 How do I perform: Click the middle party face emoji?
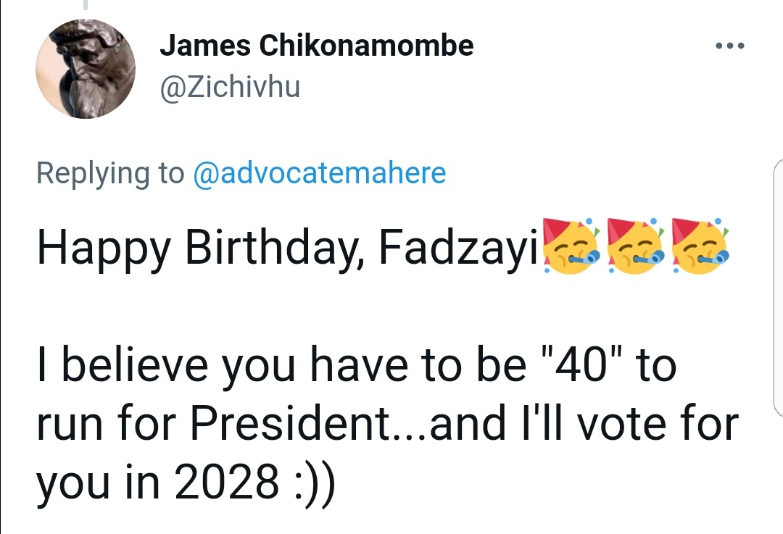tap(633, 247)
